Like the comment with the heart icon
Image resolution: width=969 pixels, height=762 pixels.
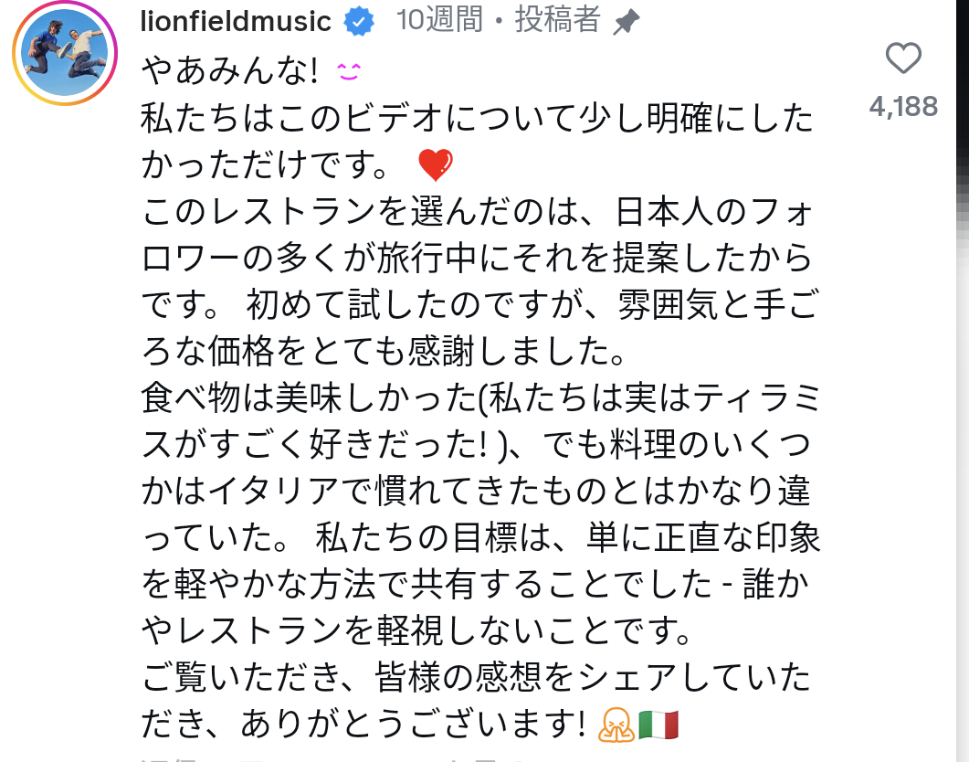[903, 60]
